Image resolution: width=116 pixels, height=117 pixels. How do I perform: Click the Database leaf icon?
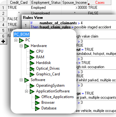pos(37,108)
